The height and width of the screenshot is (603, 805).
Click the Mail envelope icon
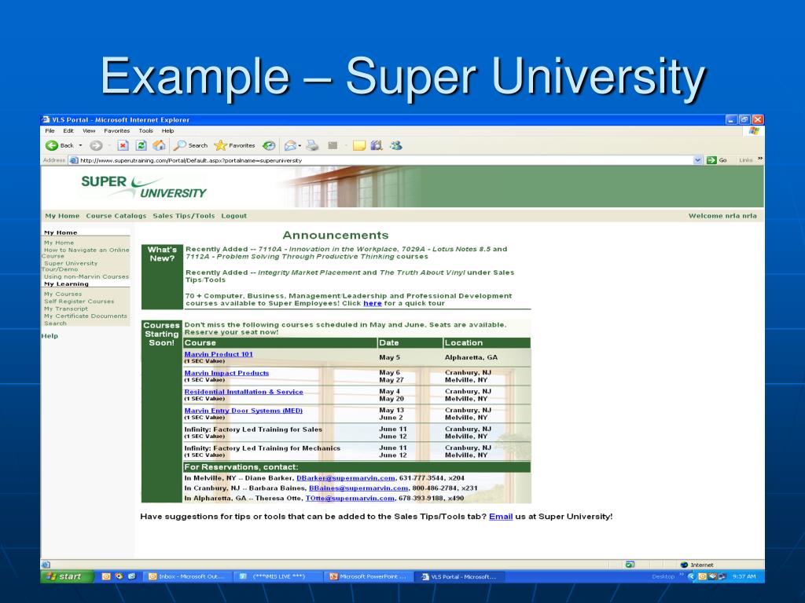(x=291, y=145)
